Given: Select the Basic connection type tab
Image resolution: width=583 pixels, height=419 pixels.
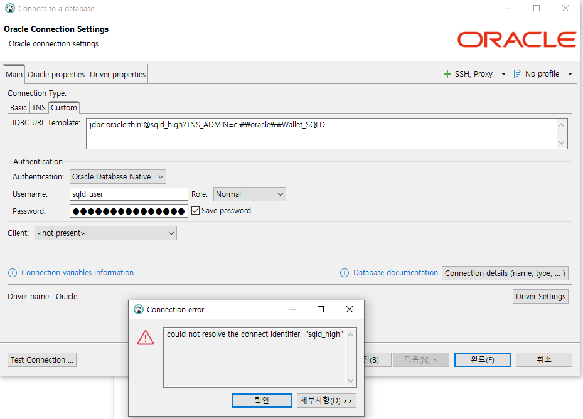Looking at the screenshot, I should pos(19,107).
